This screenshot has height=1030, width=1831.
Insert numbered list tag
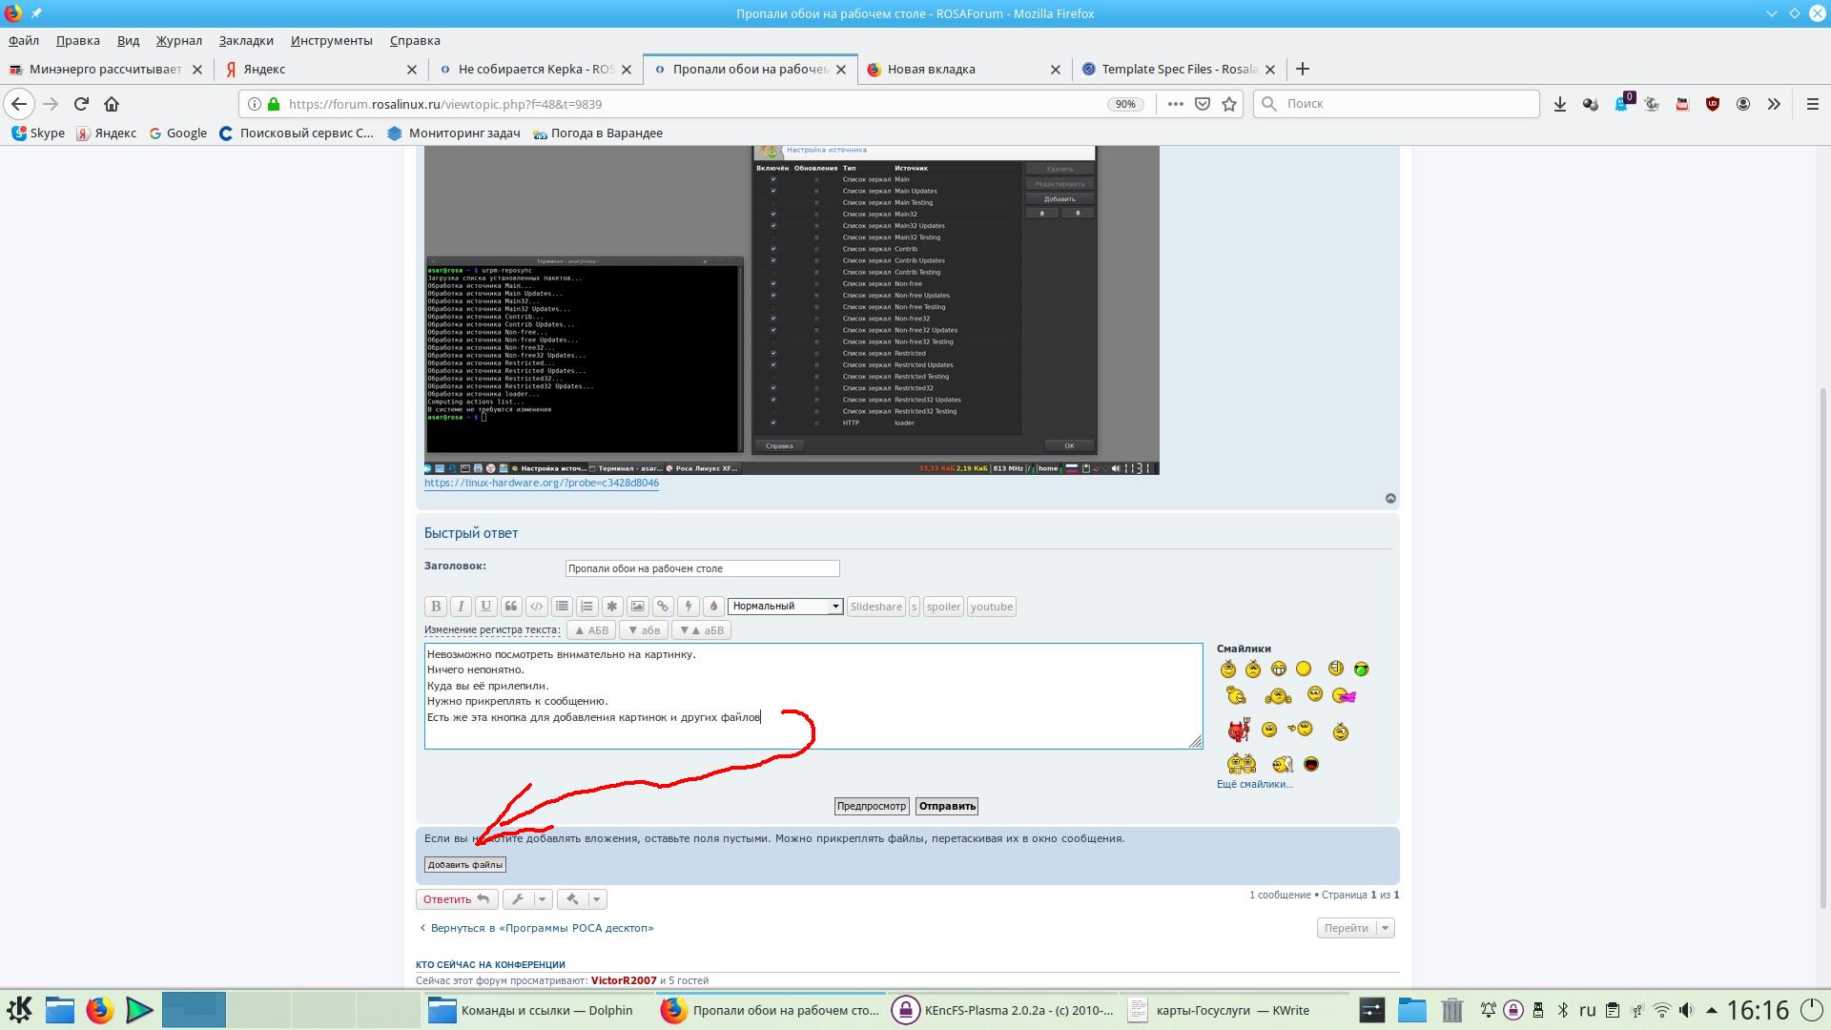point(586,607)
